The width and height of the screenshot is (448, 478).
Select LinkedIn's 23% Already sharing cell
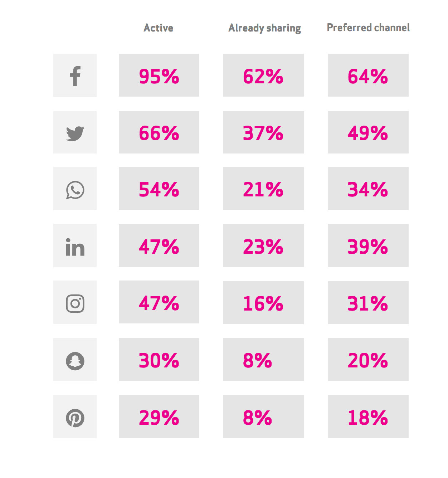263,245
